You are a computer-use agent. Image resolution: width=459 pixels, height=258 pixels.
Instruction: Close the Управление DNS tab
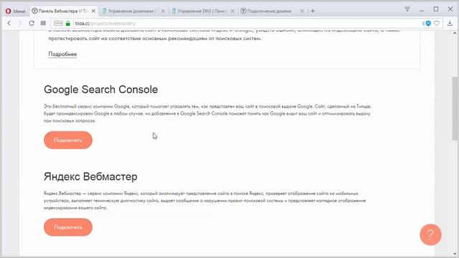(x=232, y=11)
